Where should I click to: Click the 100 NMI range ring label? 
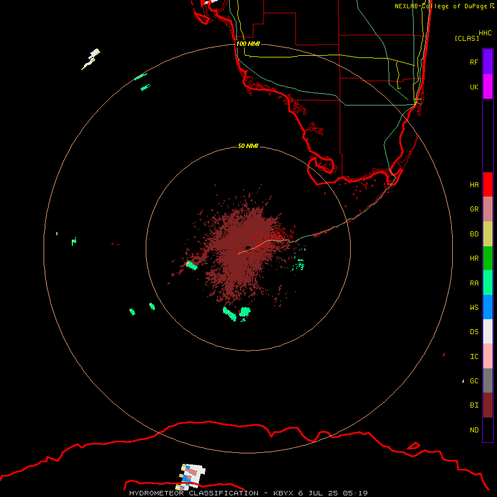[248, 44]
